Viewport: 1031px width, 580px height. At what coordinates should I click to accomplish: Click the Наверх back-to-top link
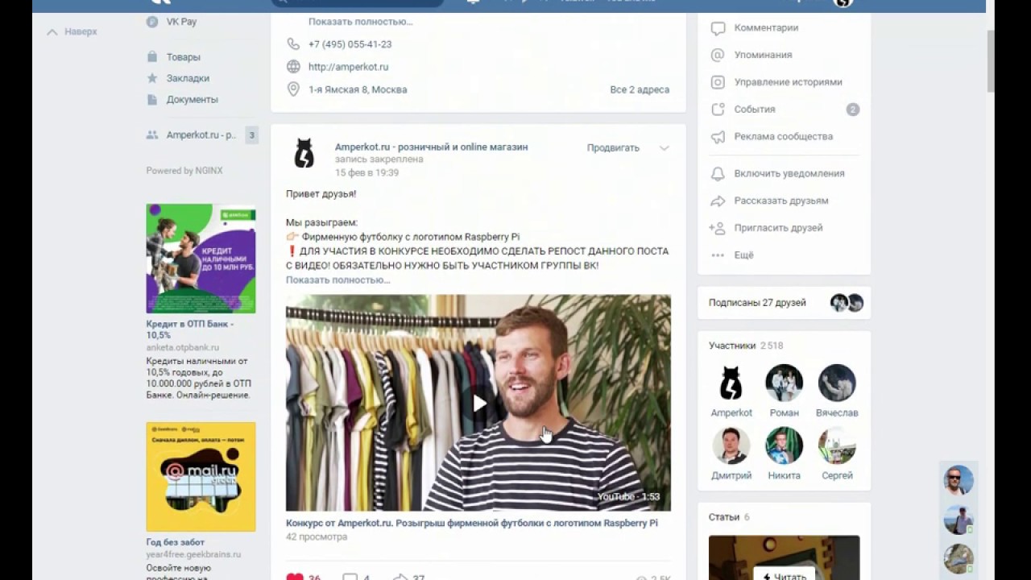pyautogui.click(x=72, y=31)
